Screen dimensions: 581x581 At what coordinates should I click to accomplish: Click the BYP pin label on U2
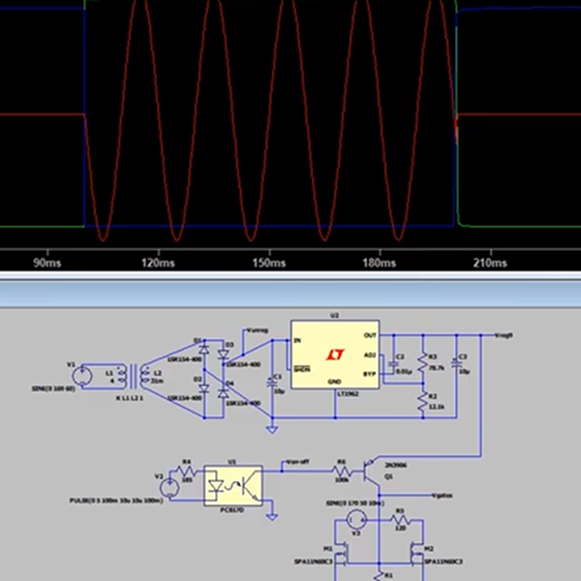[x=370, y=374]
